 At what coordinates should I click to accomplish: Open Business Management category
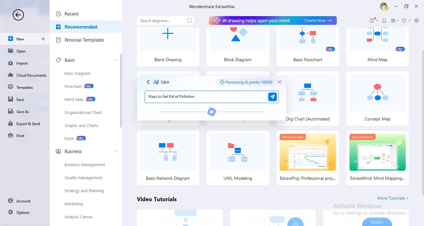(x=85, y=165)
